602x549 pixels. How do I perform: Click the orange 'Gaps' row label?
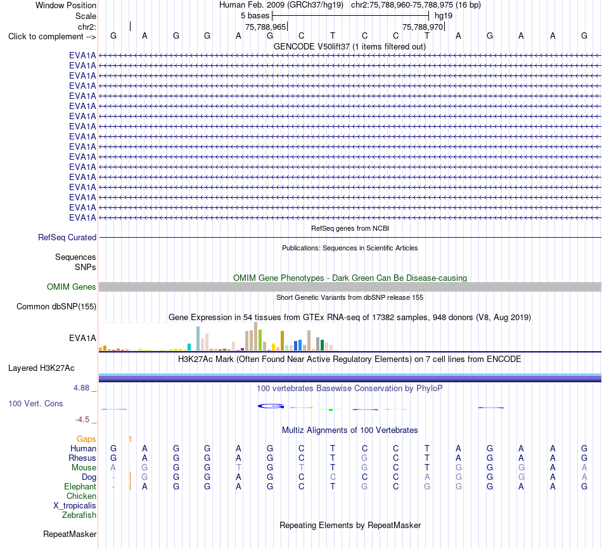click(x=86, y=439)
